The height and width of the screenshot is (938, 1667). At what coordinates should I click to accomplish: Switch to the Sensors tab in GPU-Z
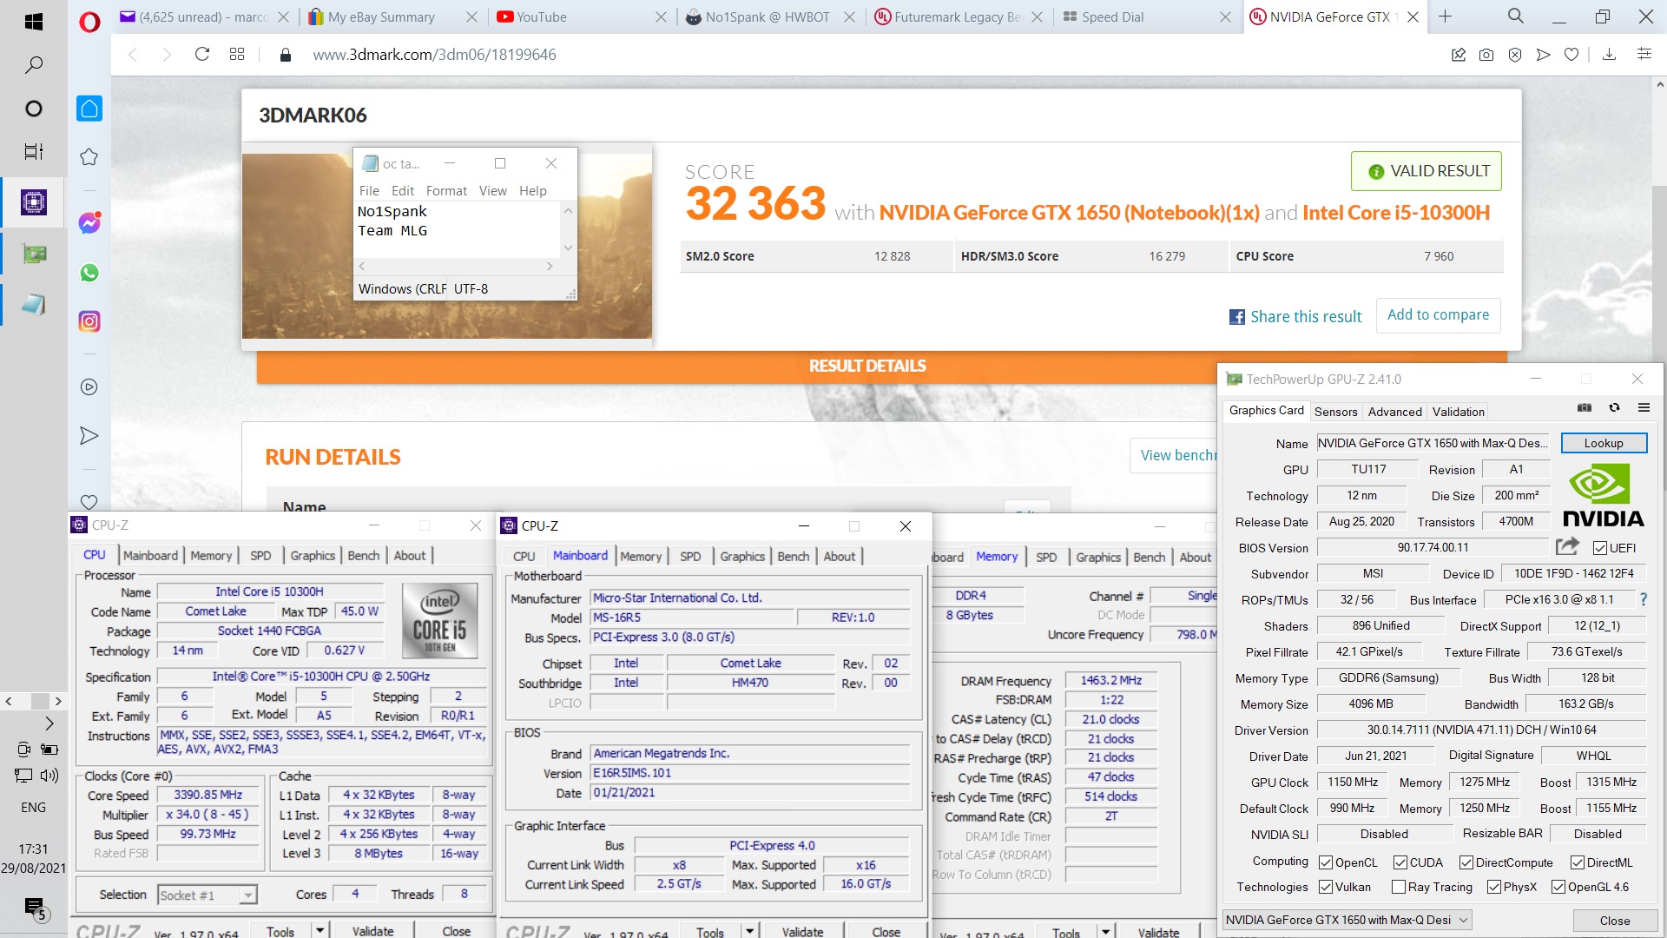click(x=1335, y=412)
